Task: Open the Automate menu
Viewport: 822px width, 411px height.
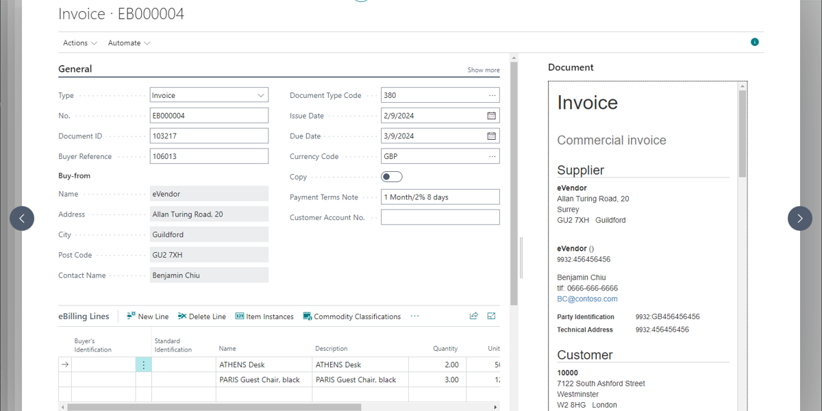Action: point(129,43)
